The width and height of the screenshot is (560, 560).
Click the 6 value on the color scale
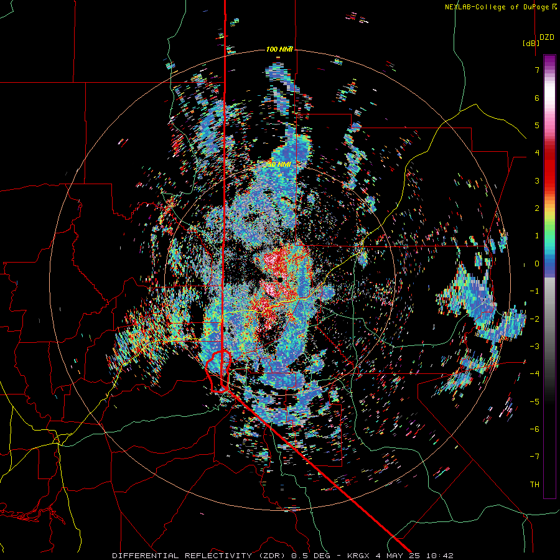coord(537,98)
